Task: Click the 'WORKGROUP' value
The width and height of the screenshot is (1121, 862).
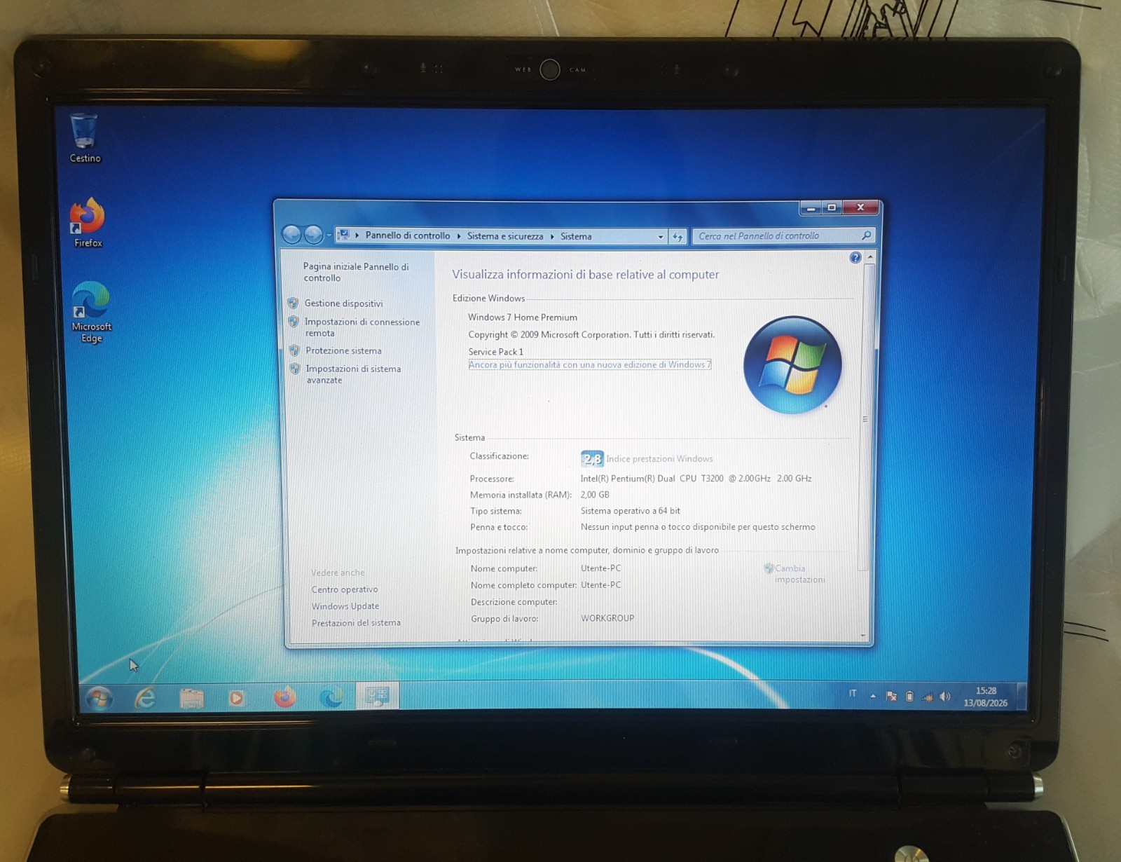Action: [x=607, y=618]
